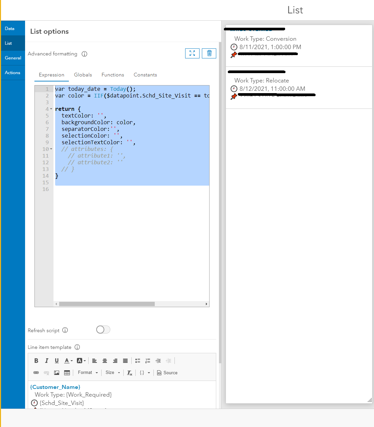Viewport: 374px width, 427px height.
Task: Click the unlink icon
Action: 46,373
